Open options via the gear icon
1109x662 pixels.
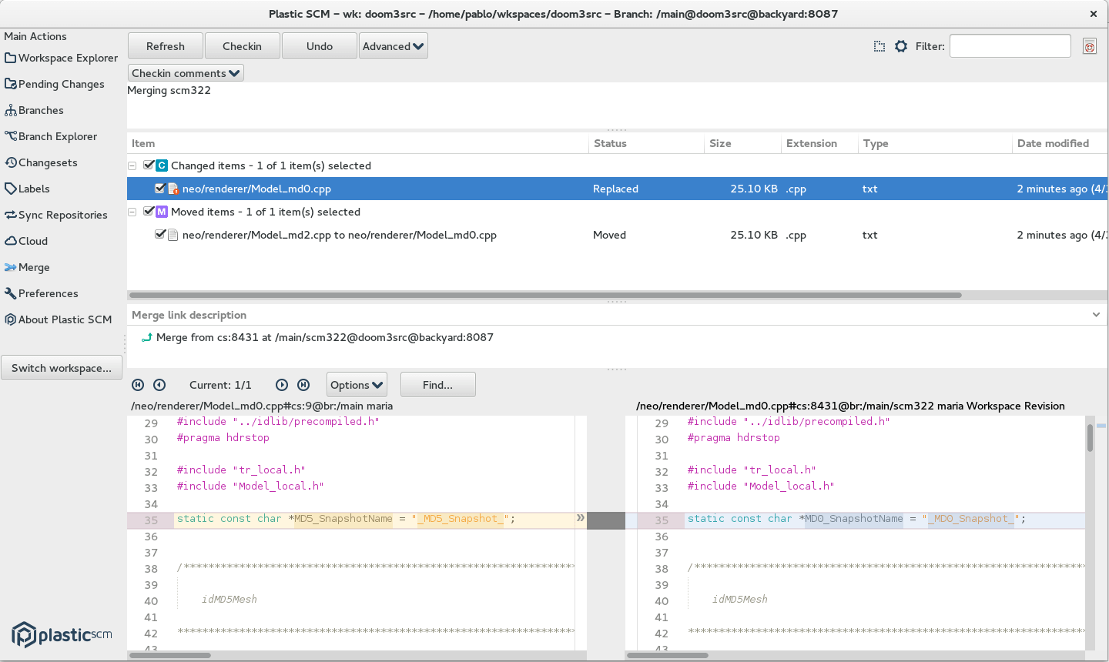tap(901, 46)
